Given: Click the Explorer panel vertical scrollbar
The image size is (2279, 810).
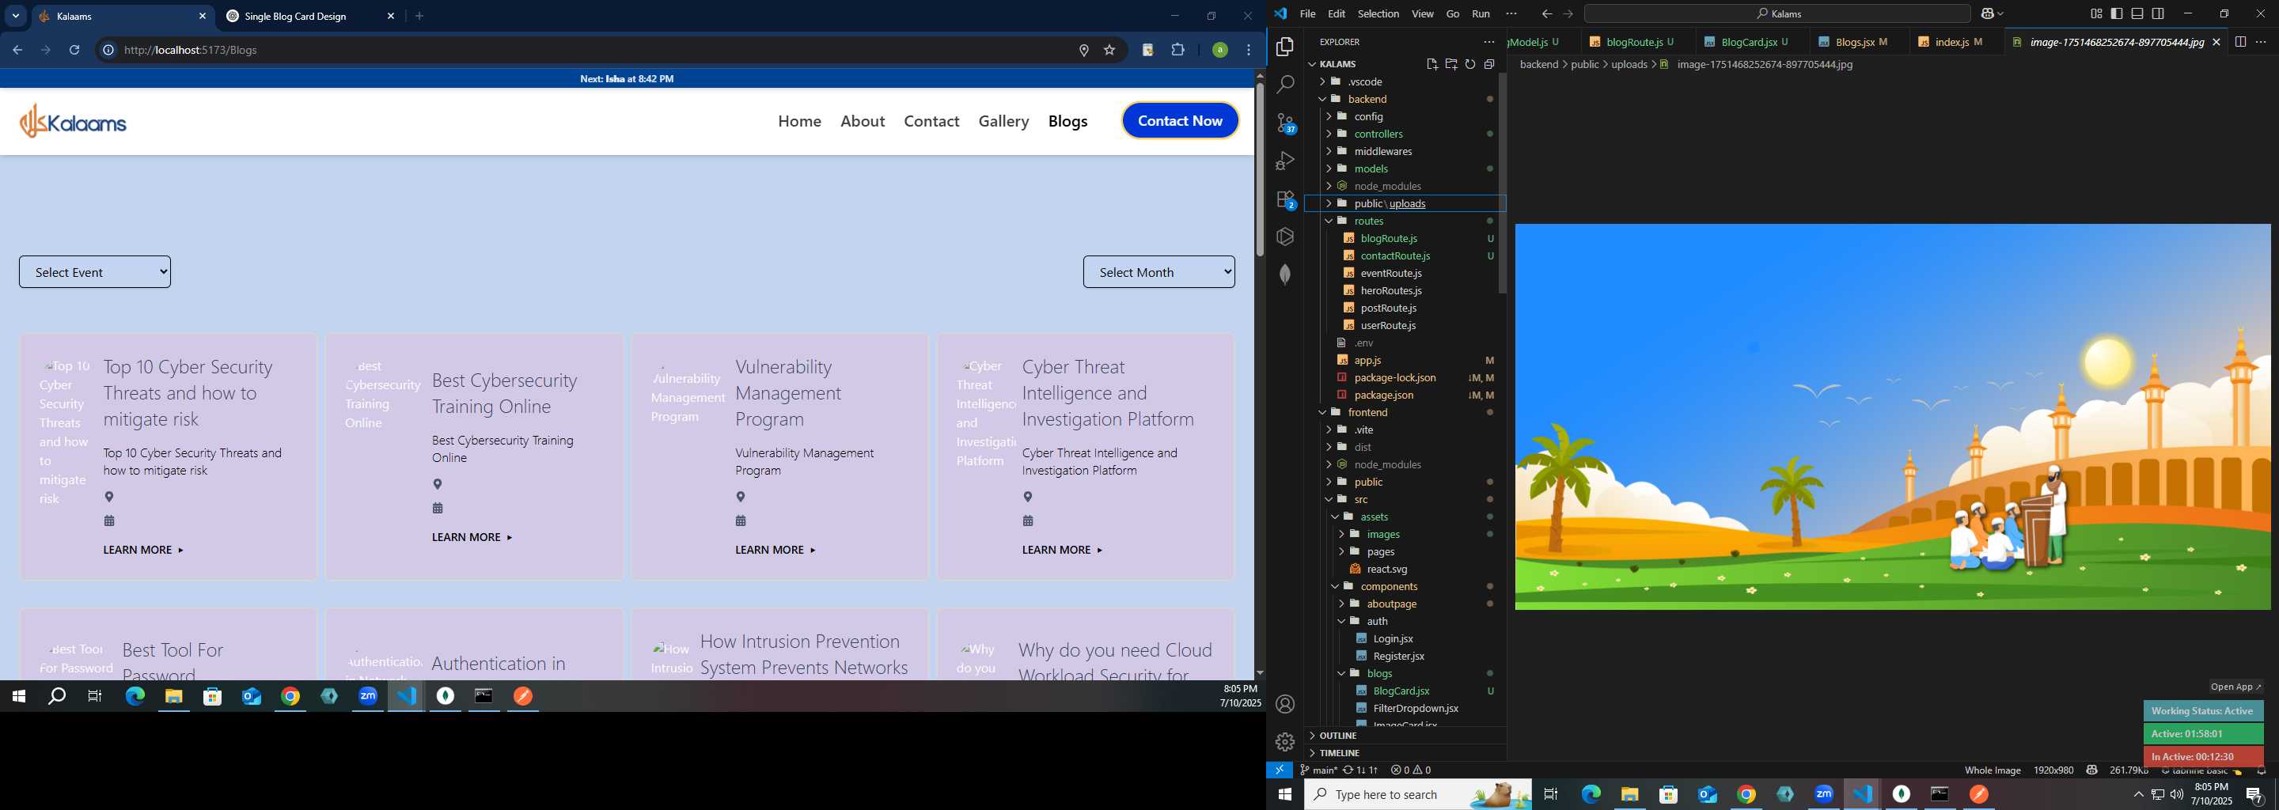Looking at the screenshot, I should pyautogui.click(x=1501, y=184).
